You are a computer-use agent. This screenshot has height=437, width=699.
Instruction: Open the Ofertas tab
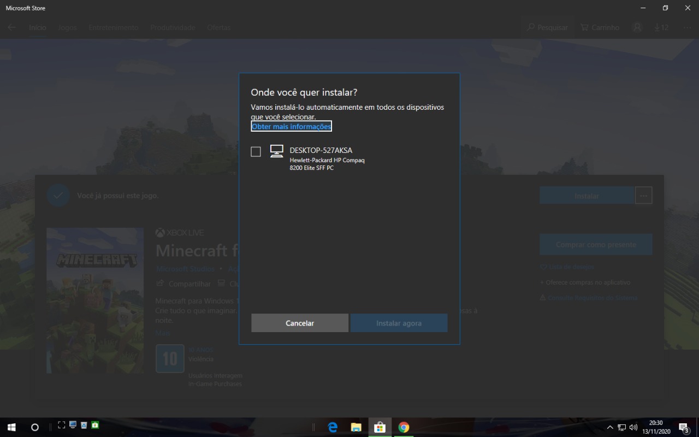click(x=218, y=27)
